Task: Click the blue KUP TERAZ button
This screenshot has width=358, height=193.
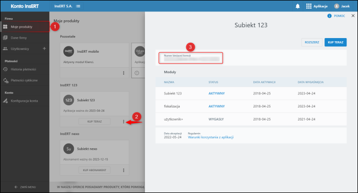Action: tap(335, 42)
